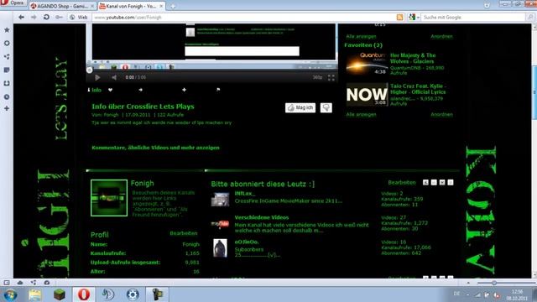The height and width of the screenshot is (302, 537).
Task: Open the Bookmarks star panel
Action: click(x=7, y=30)
